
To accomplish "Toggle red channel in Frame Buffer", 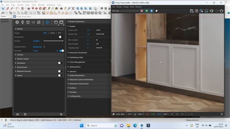I will (142, 11).
